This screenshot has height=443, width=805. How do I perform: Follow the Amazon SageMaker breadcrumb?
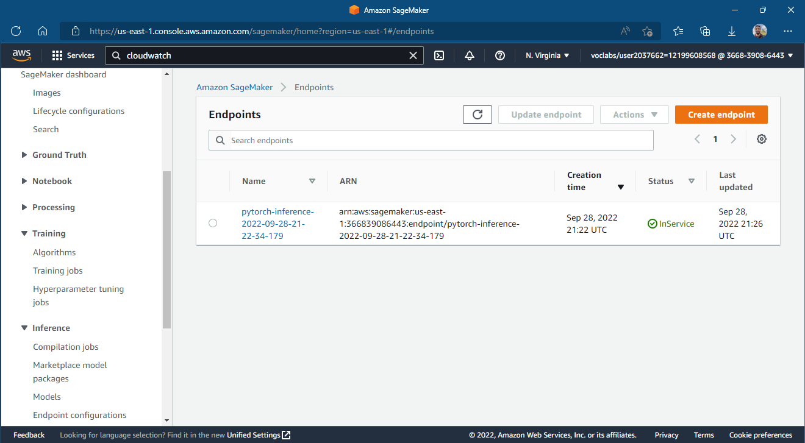pos(235,87)
